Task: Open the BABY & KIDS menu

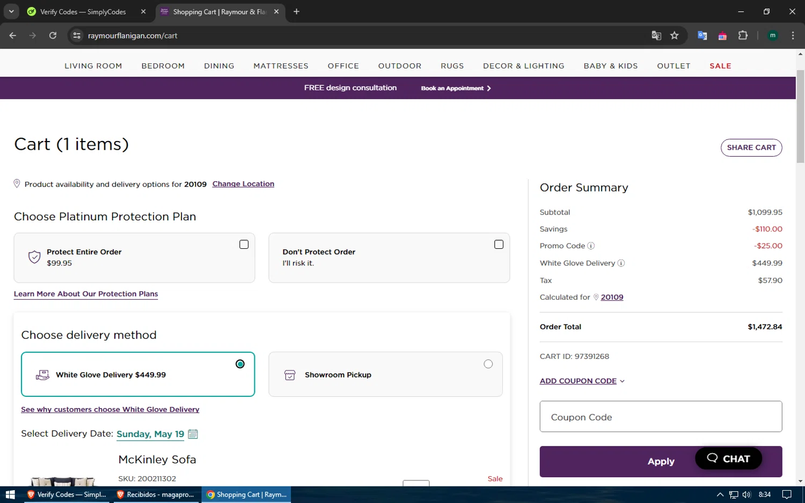Action: [611, 66]
